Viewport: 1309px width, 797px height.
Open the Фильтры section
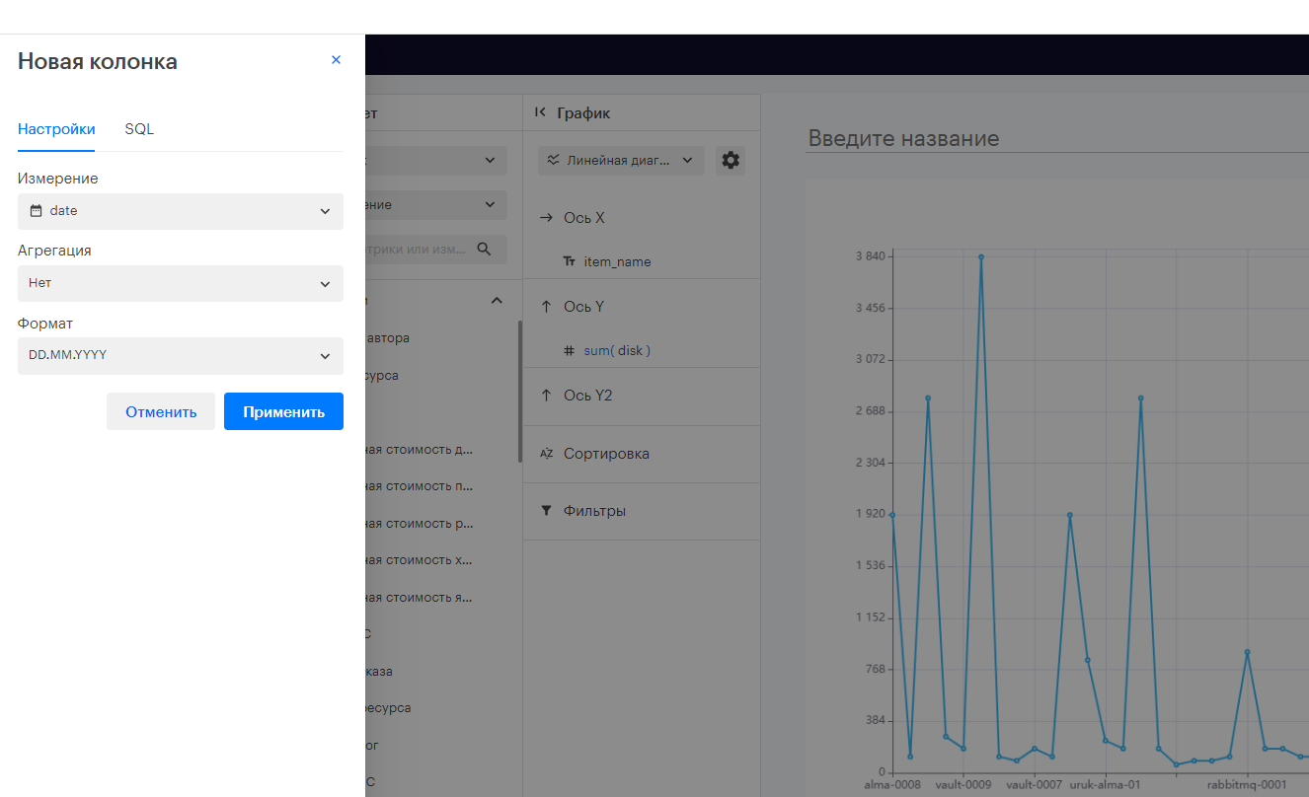click(642, 511)
